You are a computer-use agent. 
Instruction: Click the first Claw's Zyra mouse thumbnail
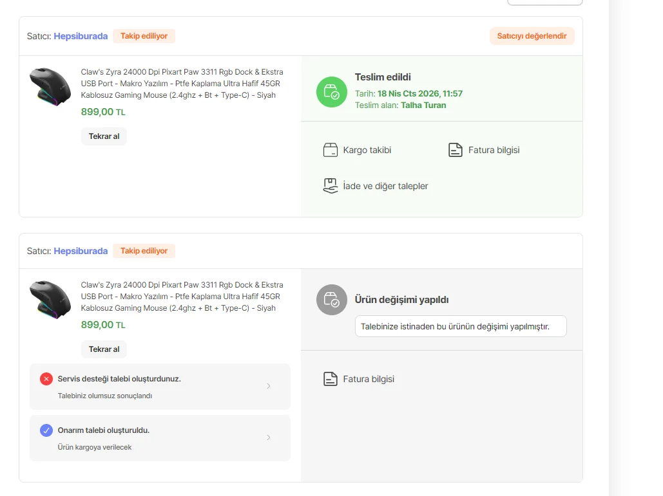(x=50, y=86)
